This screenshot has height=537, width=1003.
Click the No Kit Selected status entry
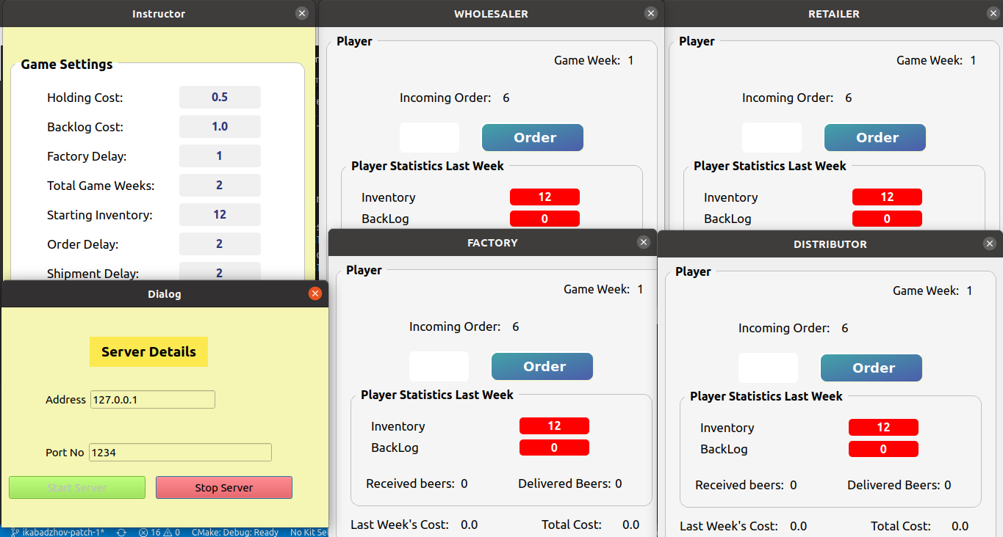point(309,533)
